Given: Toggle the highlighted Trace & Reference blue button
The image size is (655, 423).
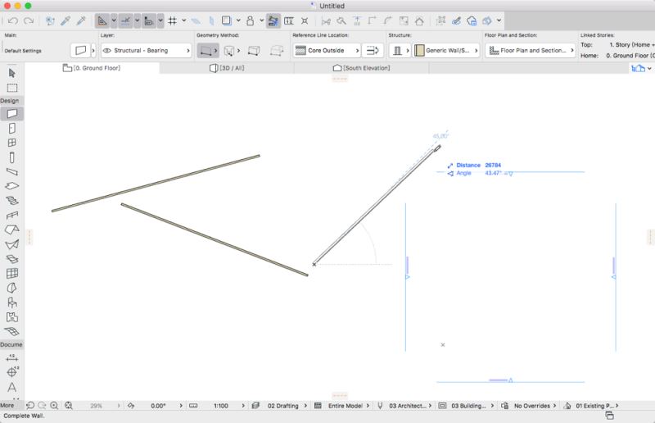Looking at the screenshot, I should pos(273,20).
